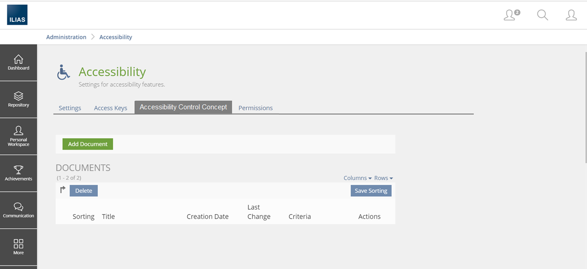
Task: Go to Dashboard in sidebar
Action: pos(18,63)
